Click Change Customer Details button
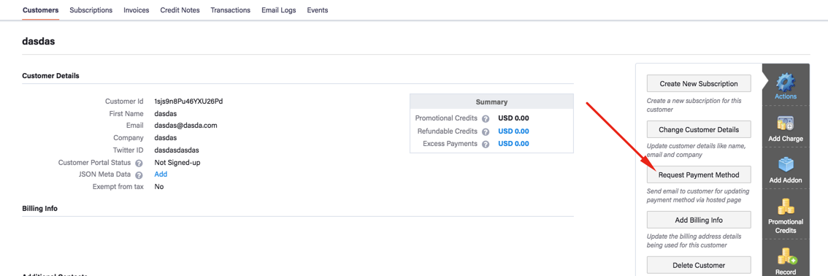This screenshot has width=828, height=276. click(x=699, y=129)
